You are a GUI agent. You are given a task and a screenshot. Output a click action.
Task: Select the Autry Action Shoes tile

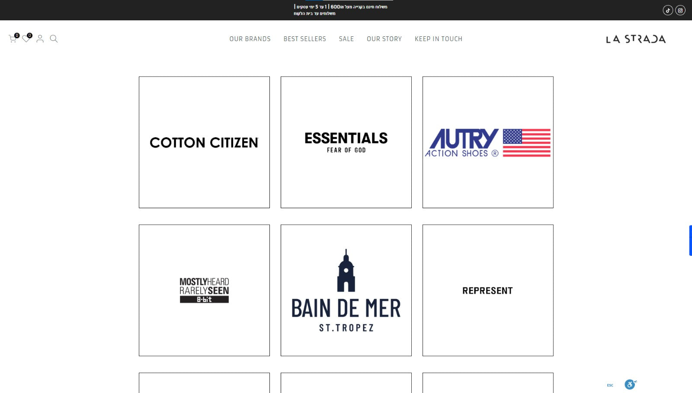(488, 142)
